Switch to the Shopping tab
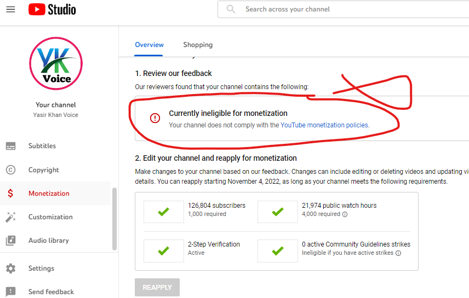Screen dimensions: 469x298 (x=198, y=45)
